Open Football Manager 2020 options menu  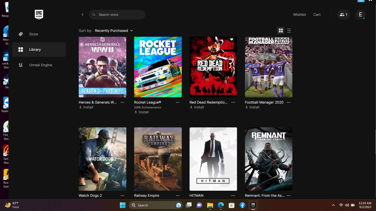click(288, 102)
